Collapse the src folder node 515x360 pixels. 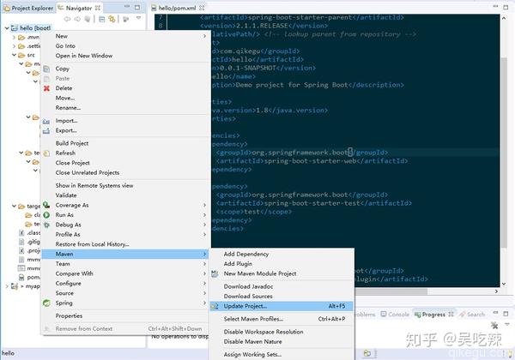14,55
